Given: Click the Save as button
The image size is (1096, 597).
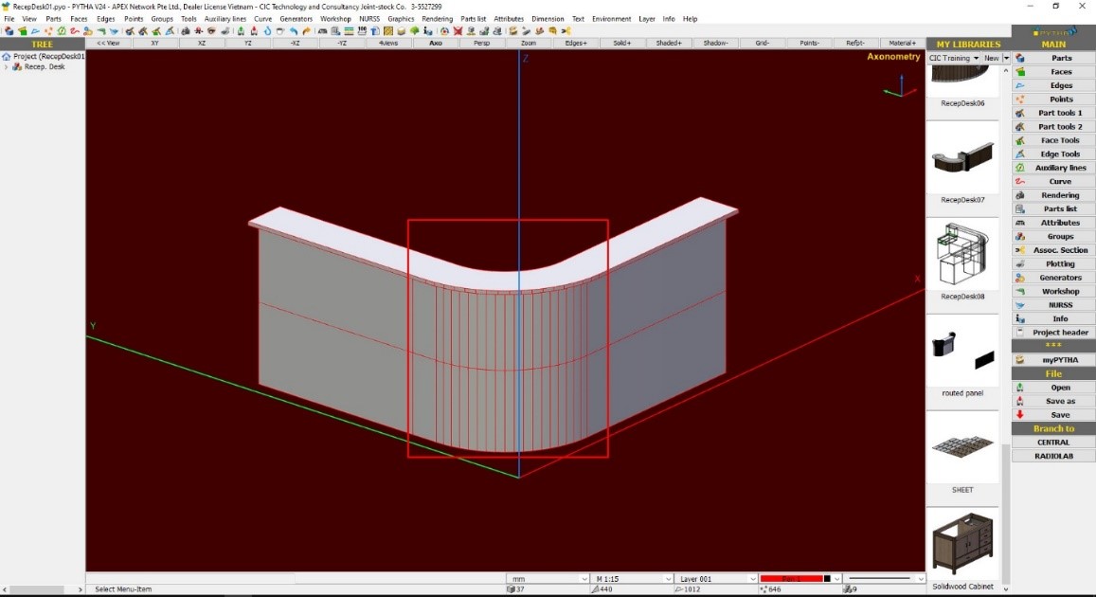Looking at the screenshot, I should click(1060, 401).
